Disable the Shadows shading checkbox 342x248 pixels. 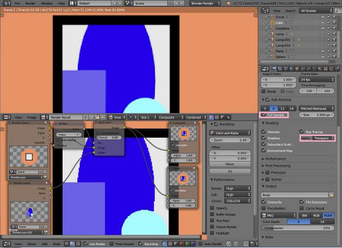tap(264, 138)
